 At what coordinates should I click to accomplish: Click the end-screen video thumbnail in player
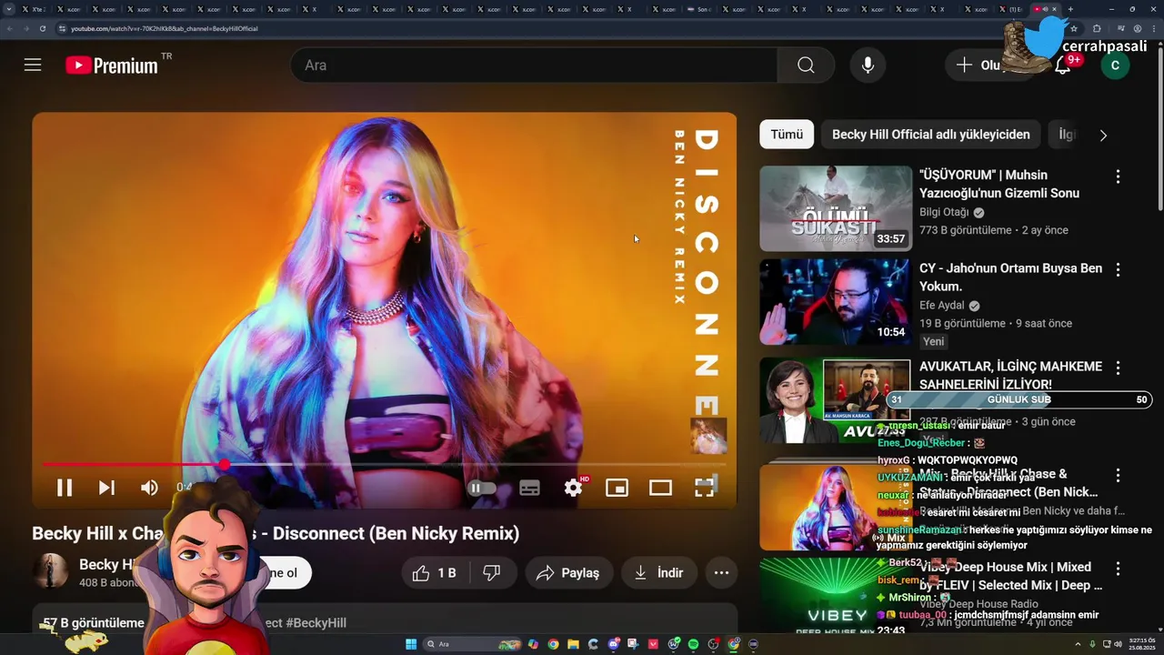point(708,436)
